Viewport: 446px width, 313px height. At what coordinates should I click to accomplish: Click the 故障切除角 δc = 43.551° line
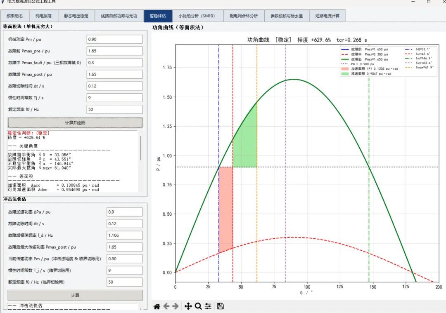click(39, 159)
